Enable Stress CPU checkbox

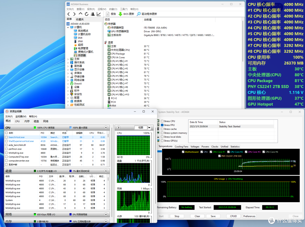pos(162,121)
